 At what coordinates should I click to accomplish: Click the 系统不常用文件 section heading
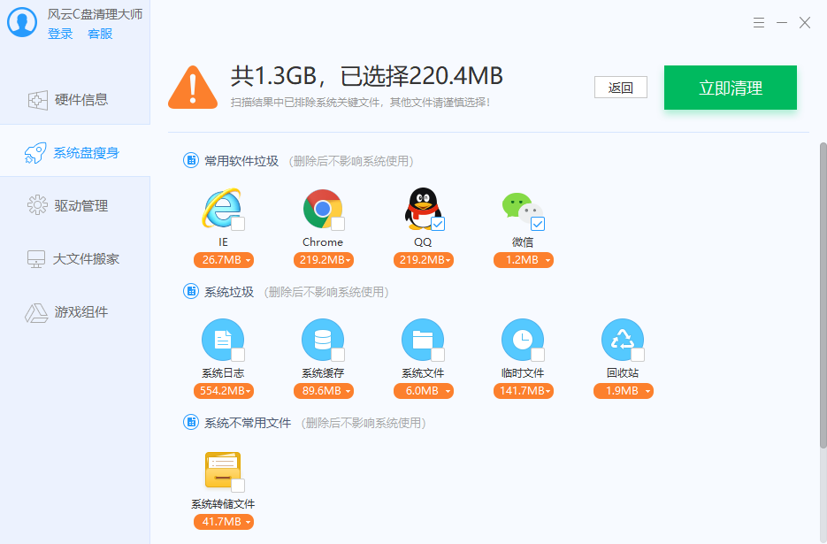pos(248,423)
